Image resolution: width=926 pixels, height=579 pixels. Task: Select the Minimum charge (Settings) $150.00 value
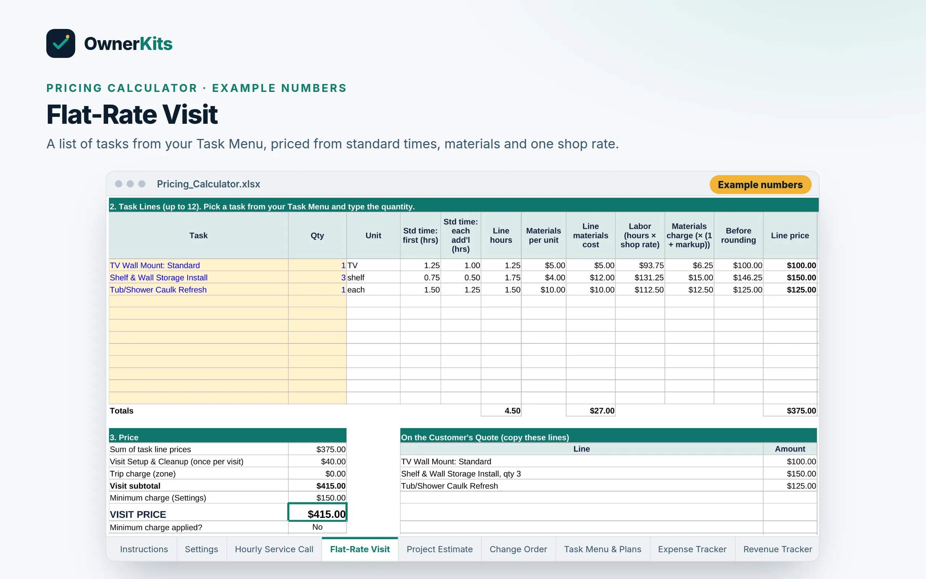pos(317,498)
